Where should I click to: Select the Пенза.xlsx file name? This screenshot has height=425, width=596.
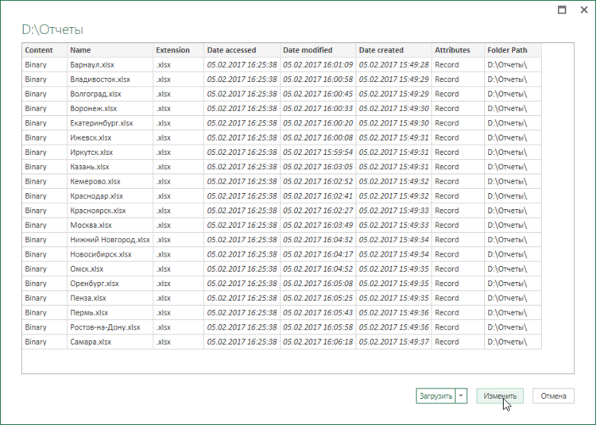tap(88, 298)
